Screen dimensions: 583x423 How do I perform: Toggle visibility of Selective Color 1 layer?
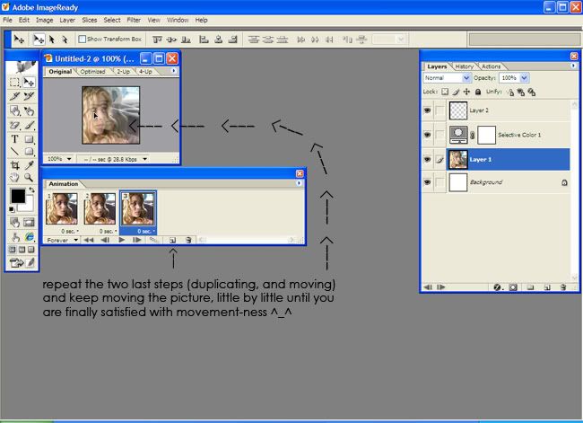pos(428,134)
